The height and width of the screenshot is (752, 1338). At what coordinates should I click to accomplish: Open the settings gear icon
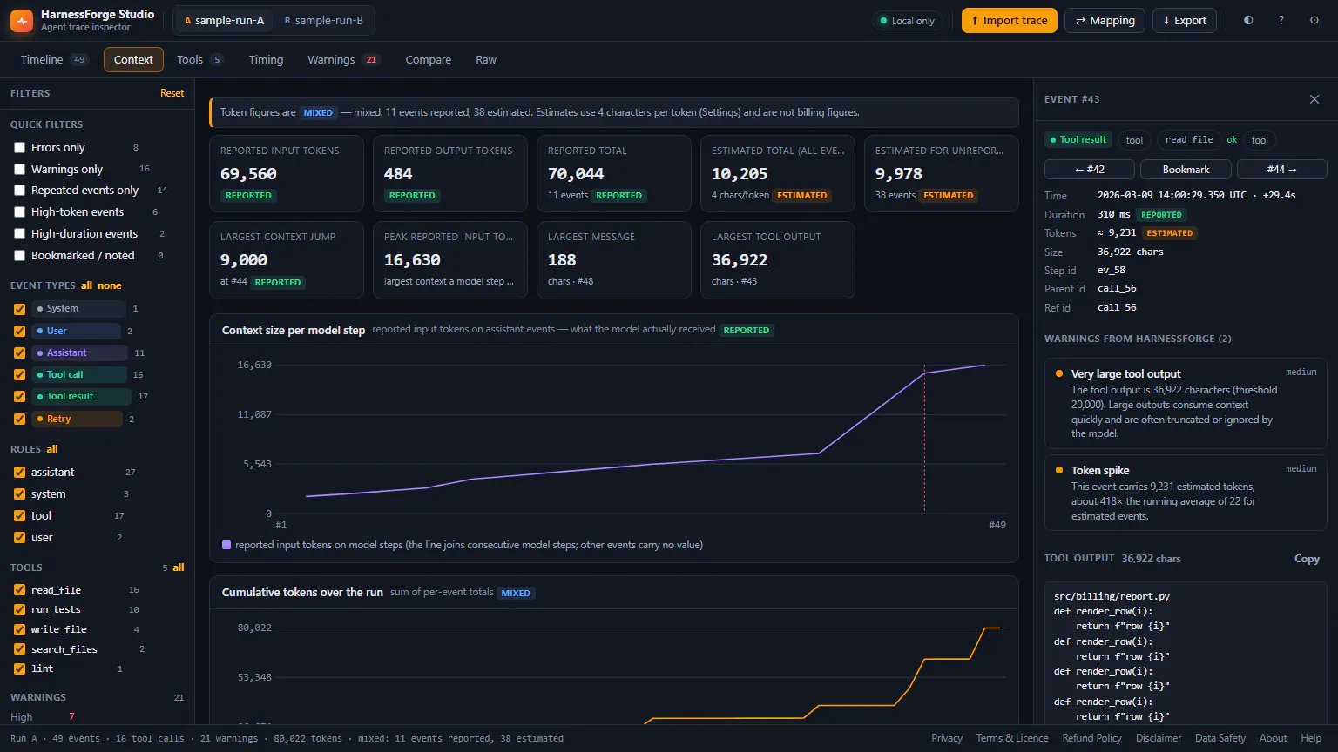tap(1314, 20)
